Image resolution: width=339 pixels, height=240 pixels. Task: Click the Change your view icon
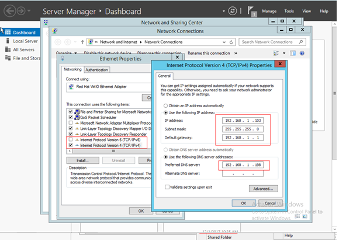pos(276,53)
